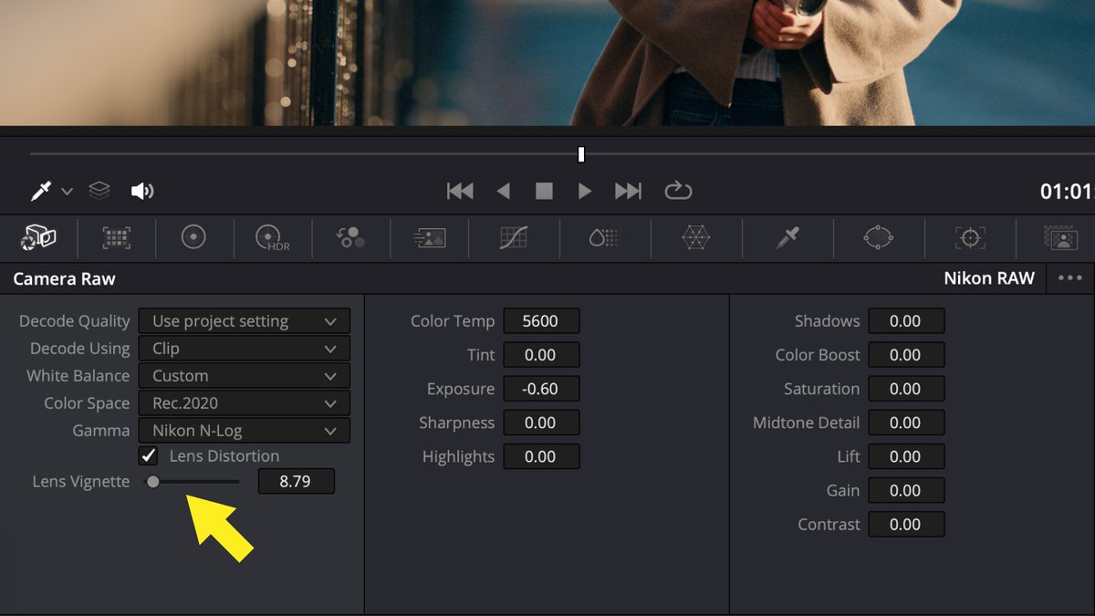The width and height of the screenshot is (1095, 616).
Task: Uncheck the Lens Distortion checkbox
Action: tap(148, 455)
